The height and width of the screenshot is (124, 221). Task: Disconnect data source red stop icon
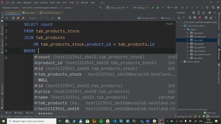tap(200, 18)
